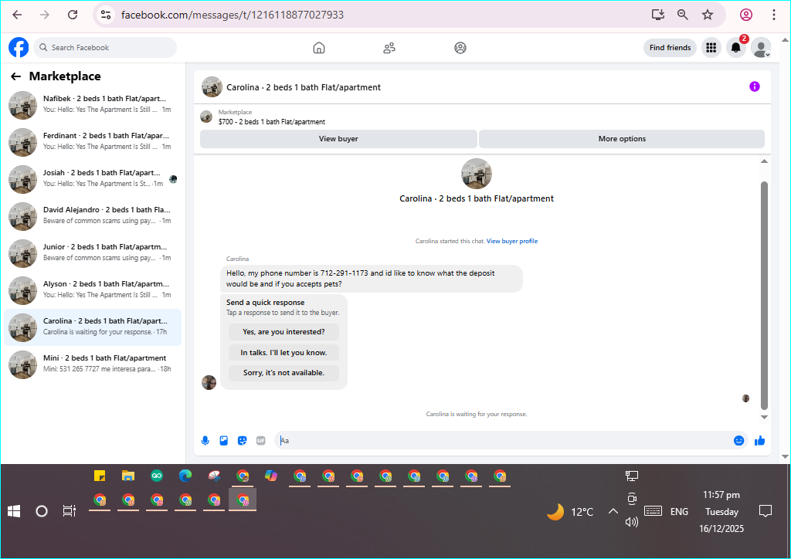The image size is (791, 559).
Task: Click the browser back arrow
Action: pyautogui.click(x=17, y=15)
